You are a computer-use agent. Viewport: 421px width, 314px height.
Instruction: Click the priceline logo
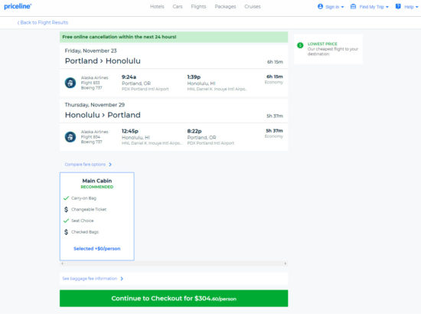(x=18, y=6)
